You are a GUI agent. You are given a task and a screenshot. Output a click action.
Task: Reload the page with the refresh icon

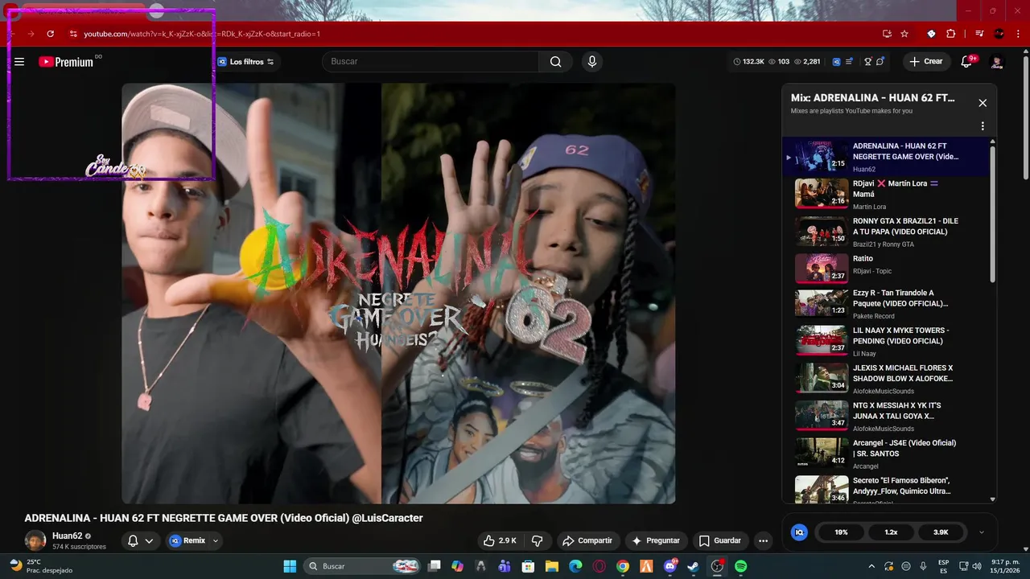pyautogui.click(x=51, y=34)
